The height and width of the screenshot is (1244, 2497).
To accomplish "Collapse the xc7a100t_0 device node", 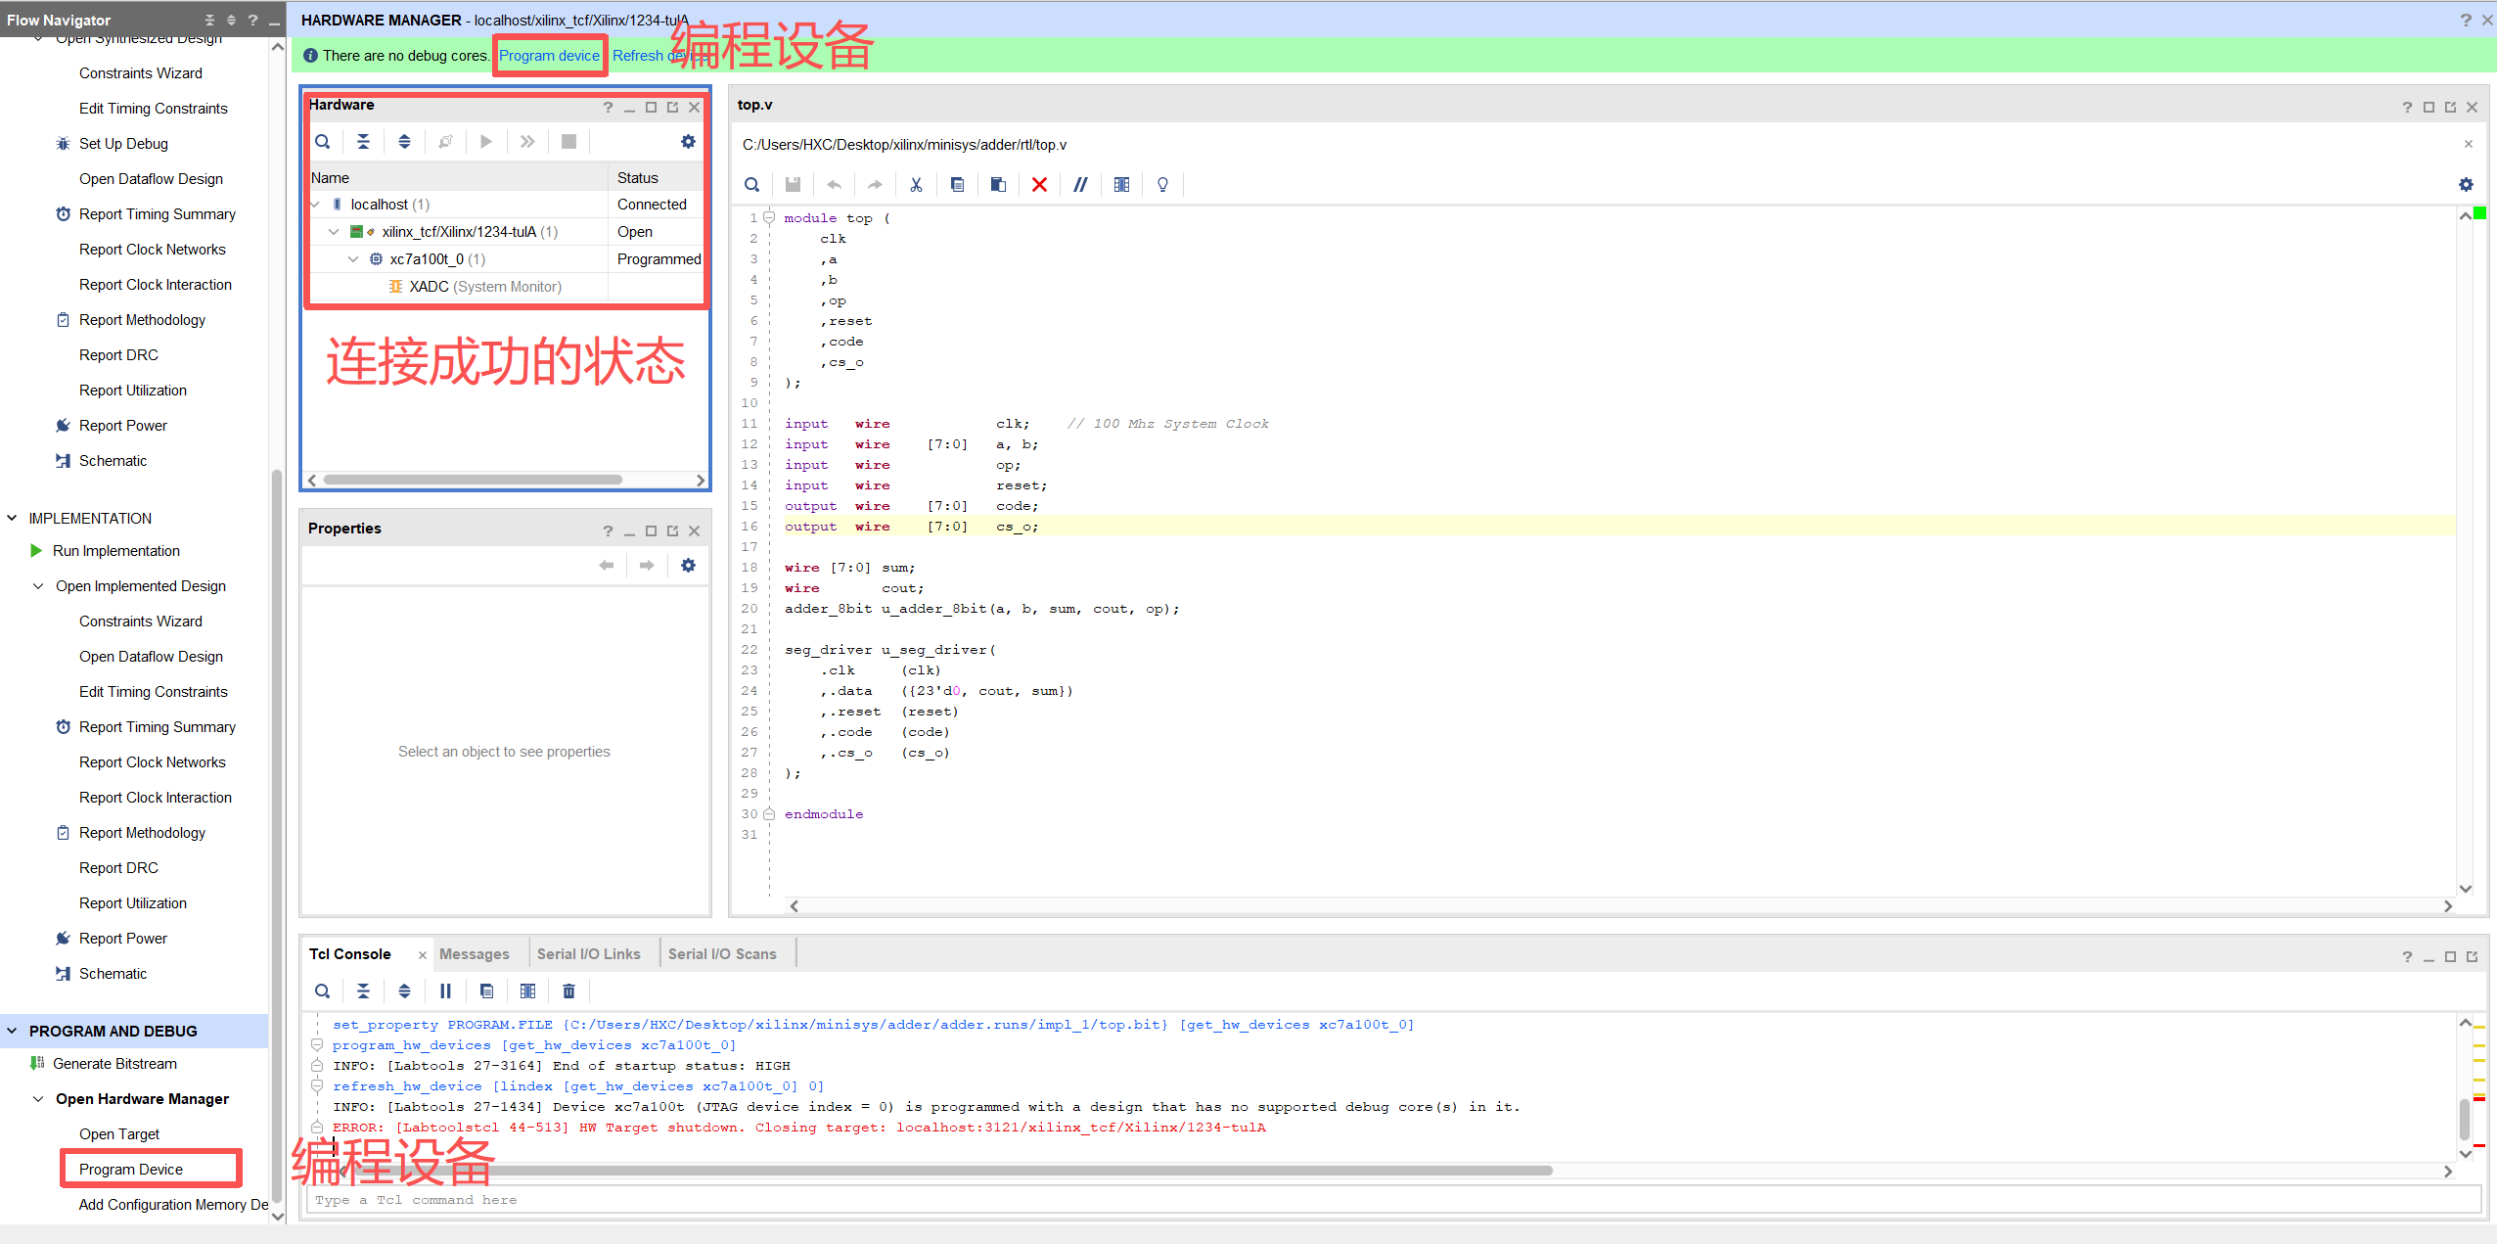I will [353, 258].
